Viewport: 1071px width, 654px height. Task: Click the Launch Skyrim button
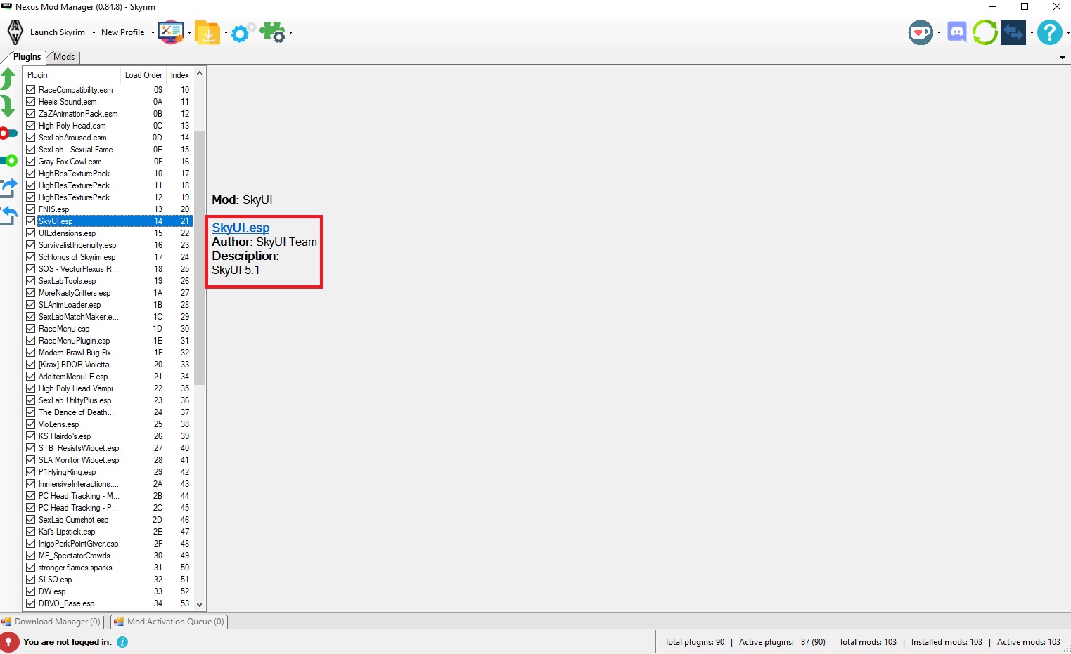[58, 32]
